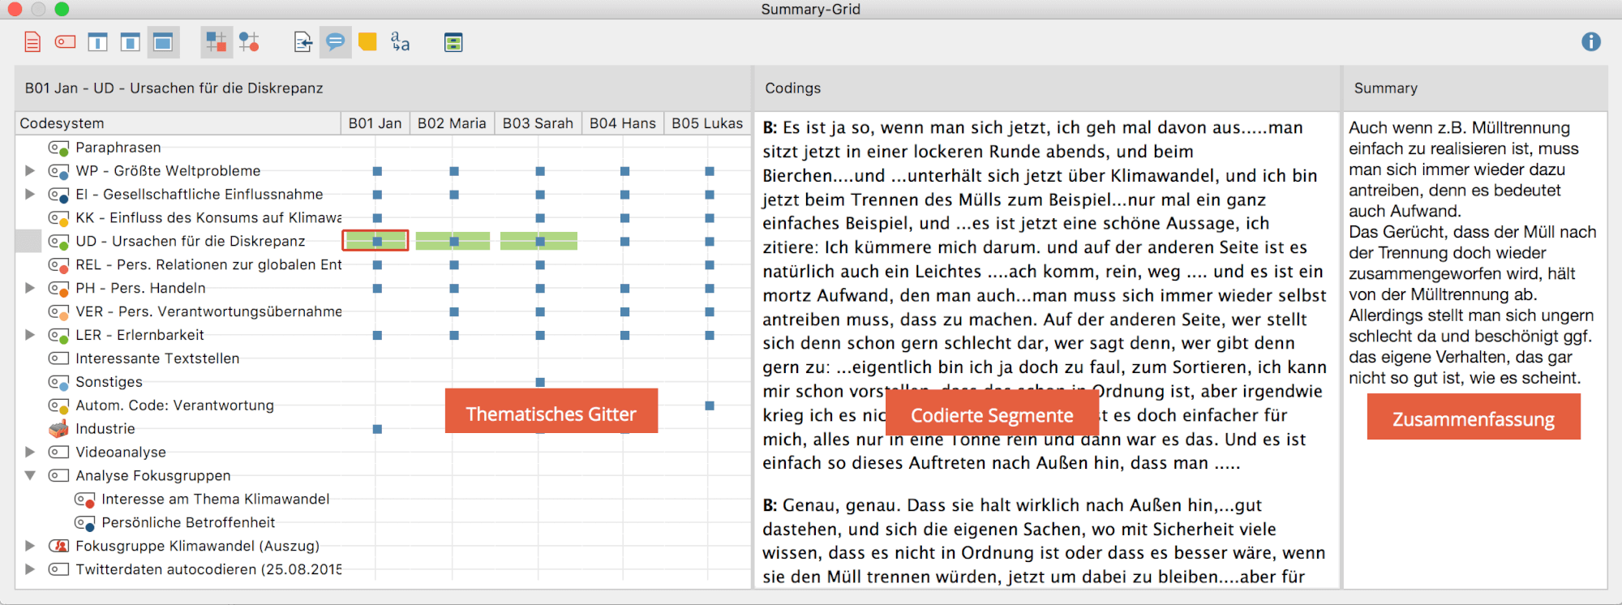Open the blue info help icon
The image size is (1622, 605).
pyautogui.click(x=1591, y=42)
